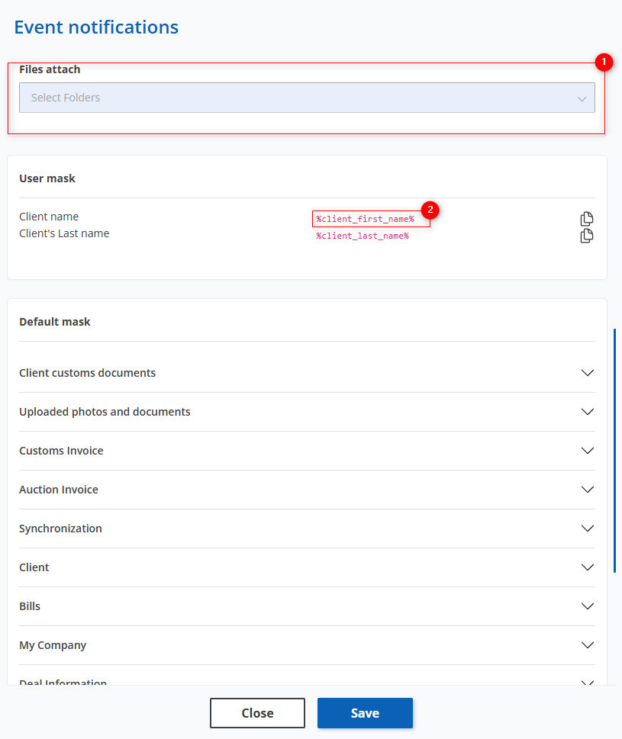
Task: Click the Close button
Action: [257, 713]
